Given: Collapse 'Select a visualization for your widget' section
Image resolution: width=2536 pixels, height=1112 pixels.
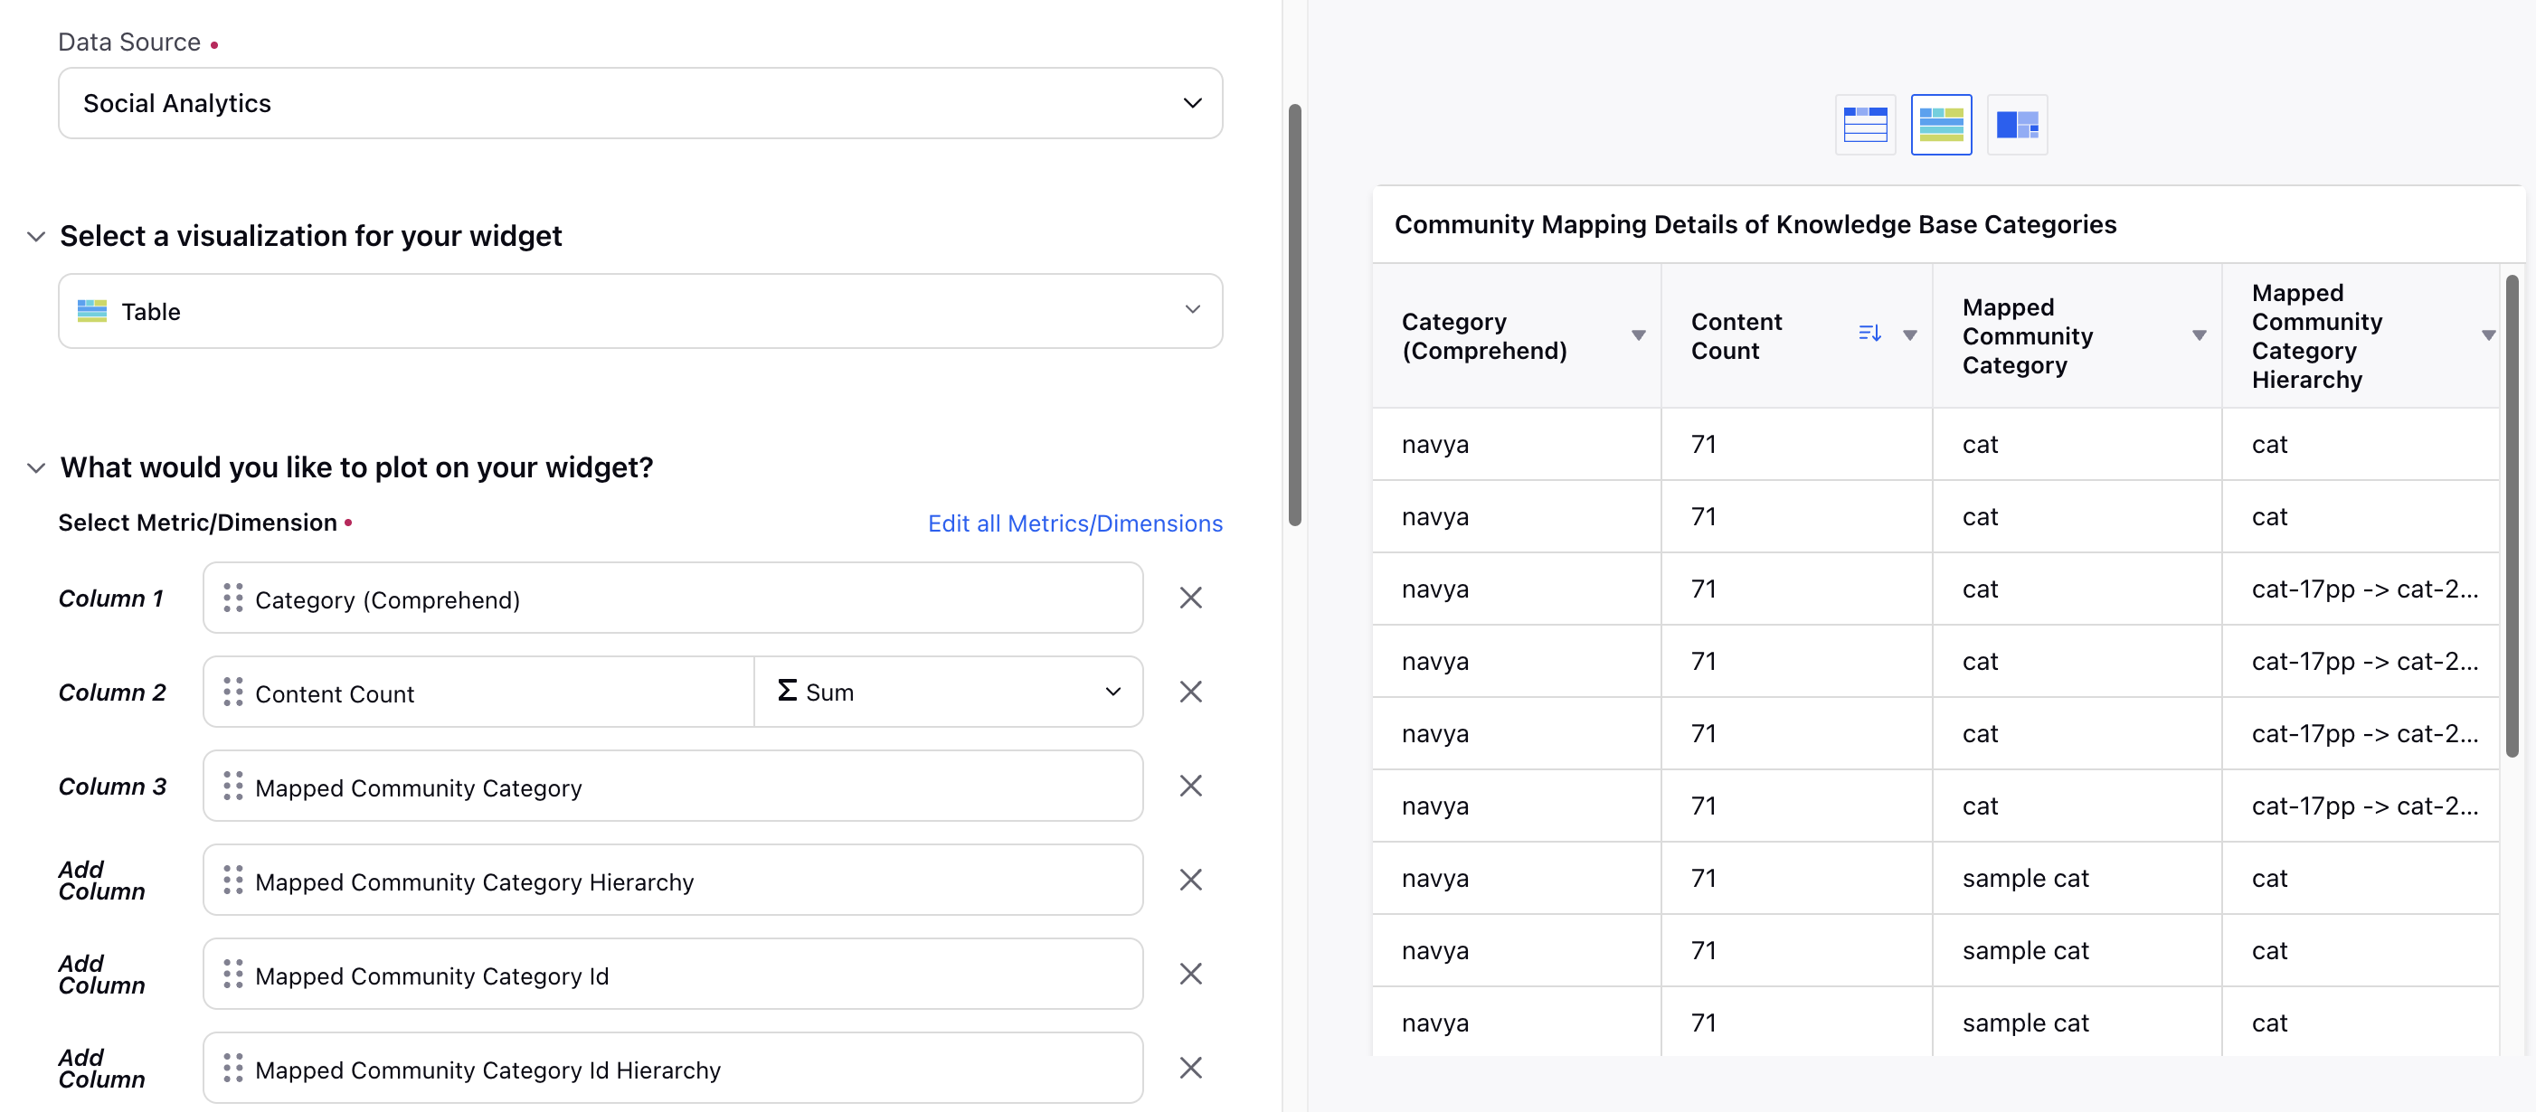Looking at the screenshot, I should [36, 236].
